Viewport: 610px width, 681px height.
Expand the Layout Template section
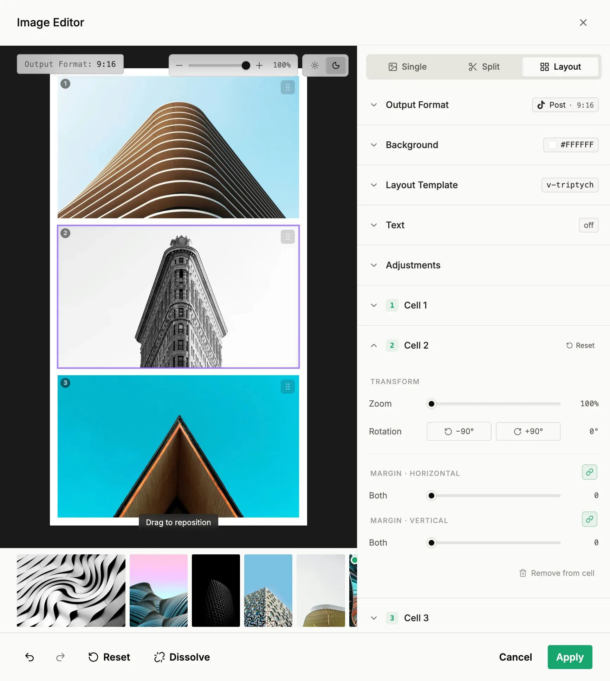pyautogui.click(x=374, y=185)
